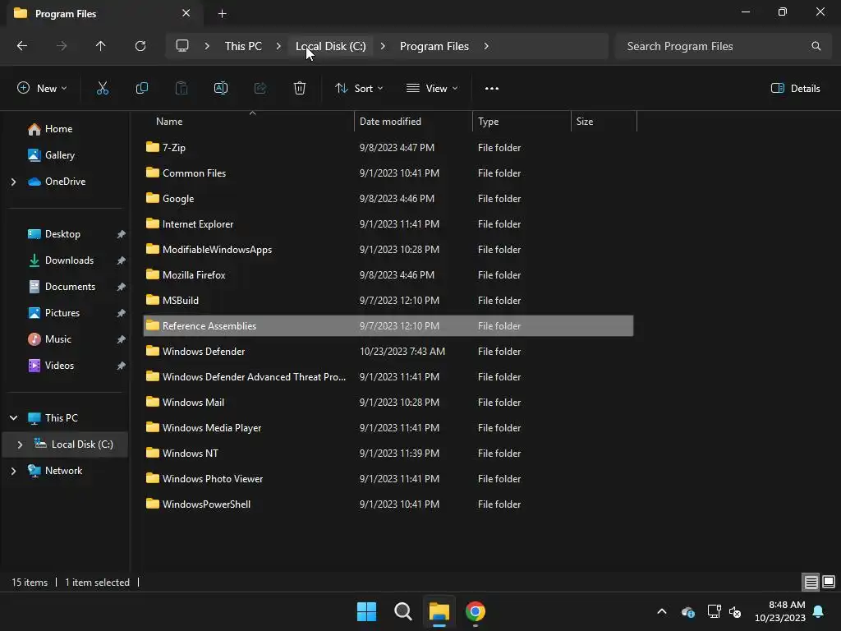Click Program Files in breadcrumb

tap(434, 46)
